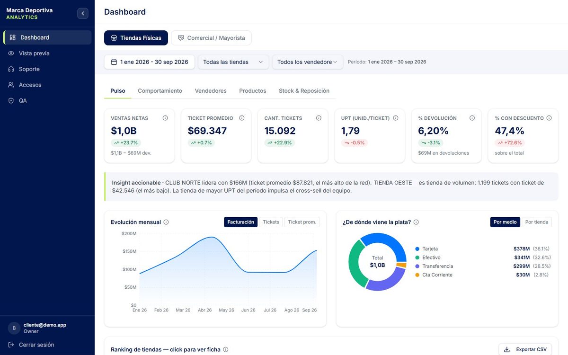Click the Transferencia amount $299M
The height and width of the screenshot is (355, 568).
click(x=522, y=266)
